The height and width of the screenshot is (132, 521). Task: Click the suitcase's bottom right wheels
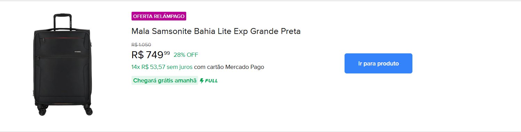coord(88,111)
